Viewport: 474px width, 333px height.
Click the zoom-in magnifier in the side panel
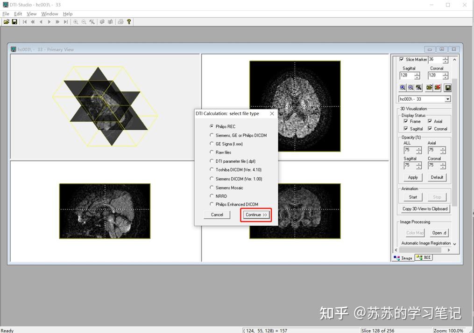click(403, 87)
